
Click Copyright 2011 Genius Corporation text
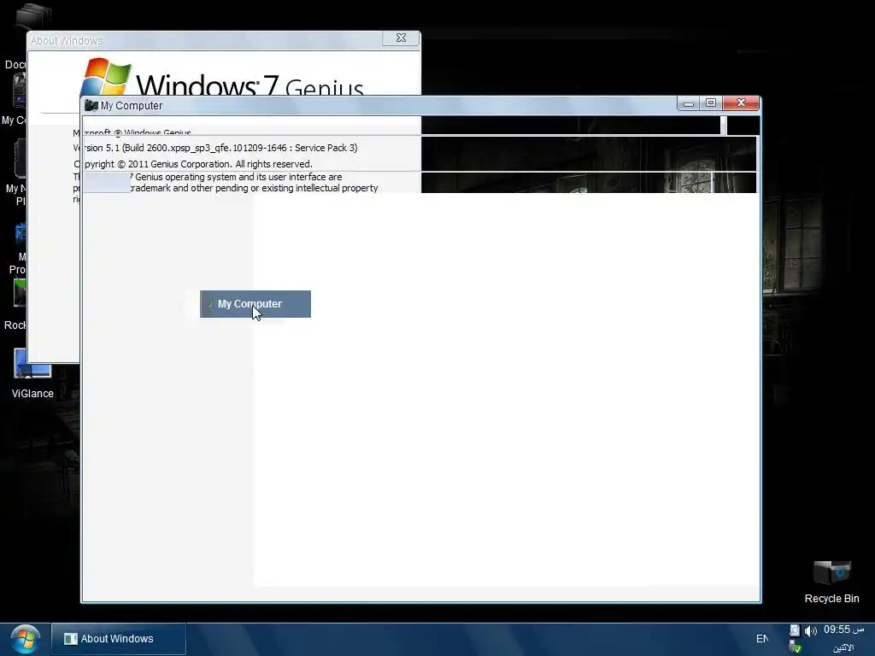[x=193, y=164]
